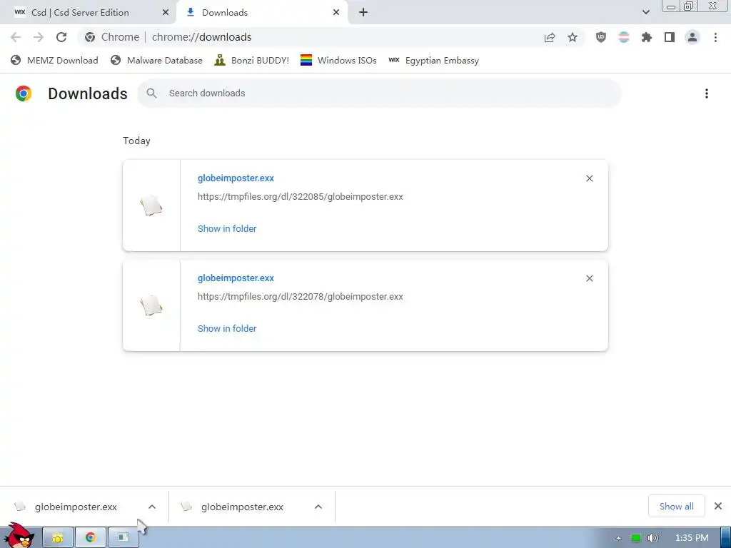The height and width of the screenshot is (548, 731).
Task: Open Chrome's three-dot main menu
Action: (715, 37)
